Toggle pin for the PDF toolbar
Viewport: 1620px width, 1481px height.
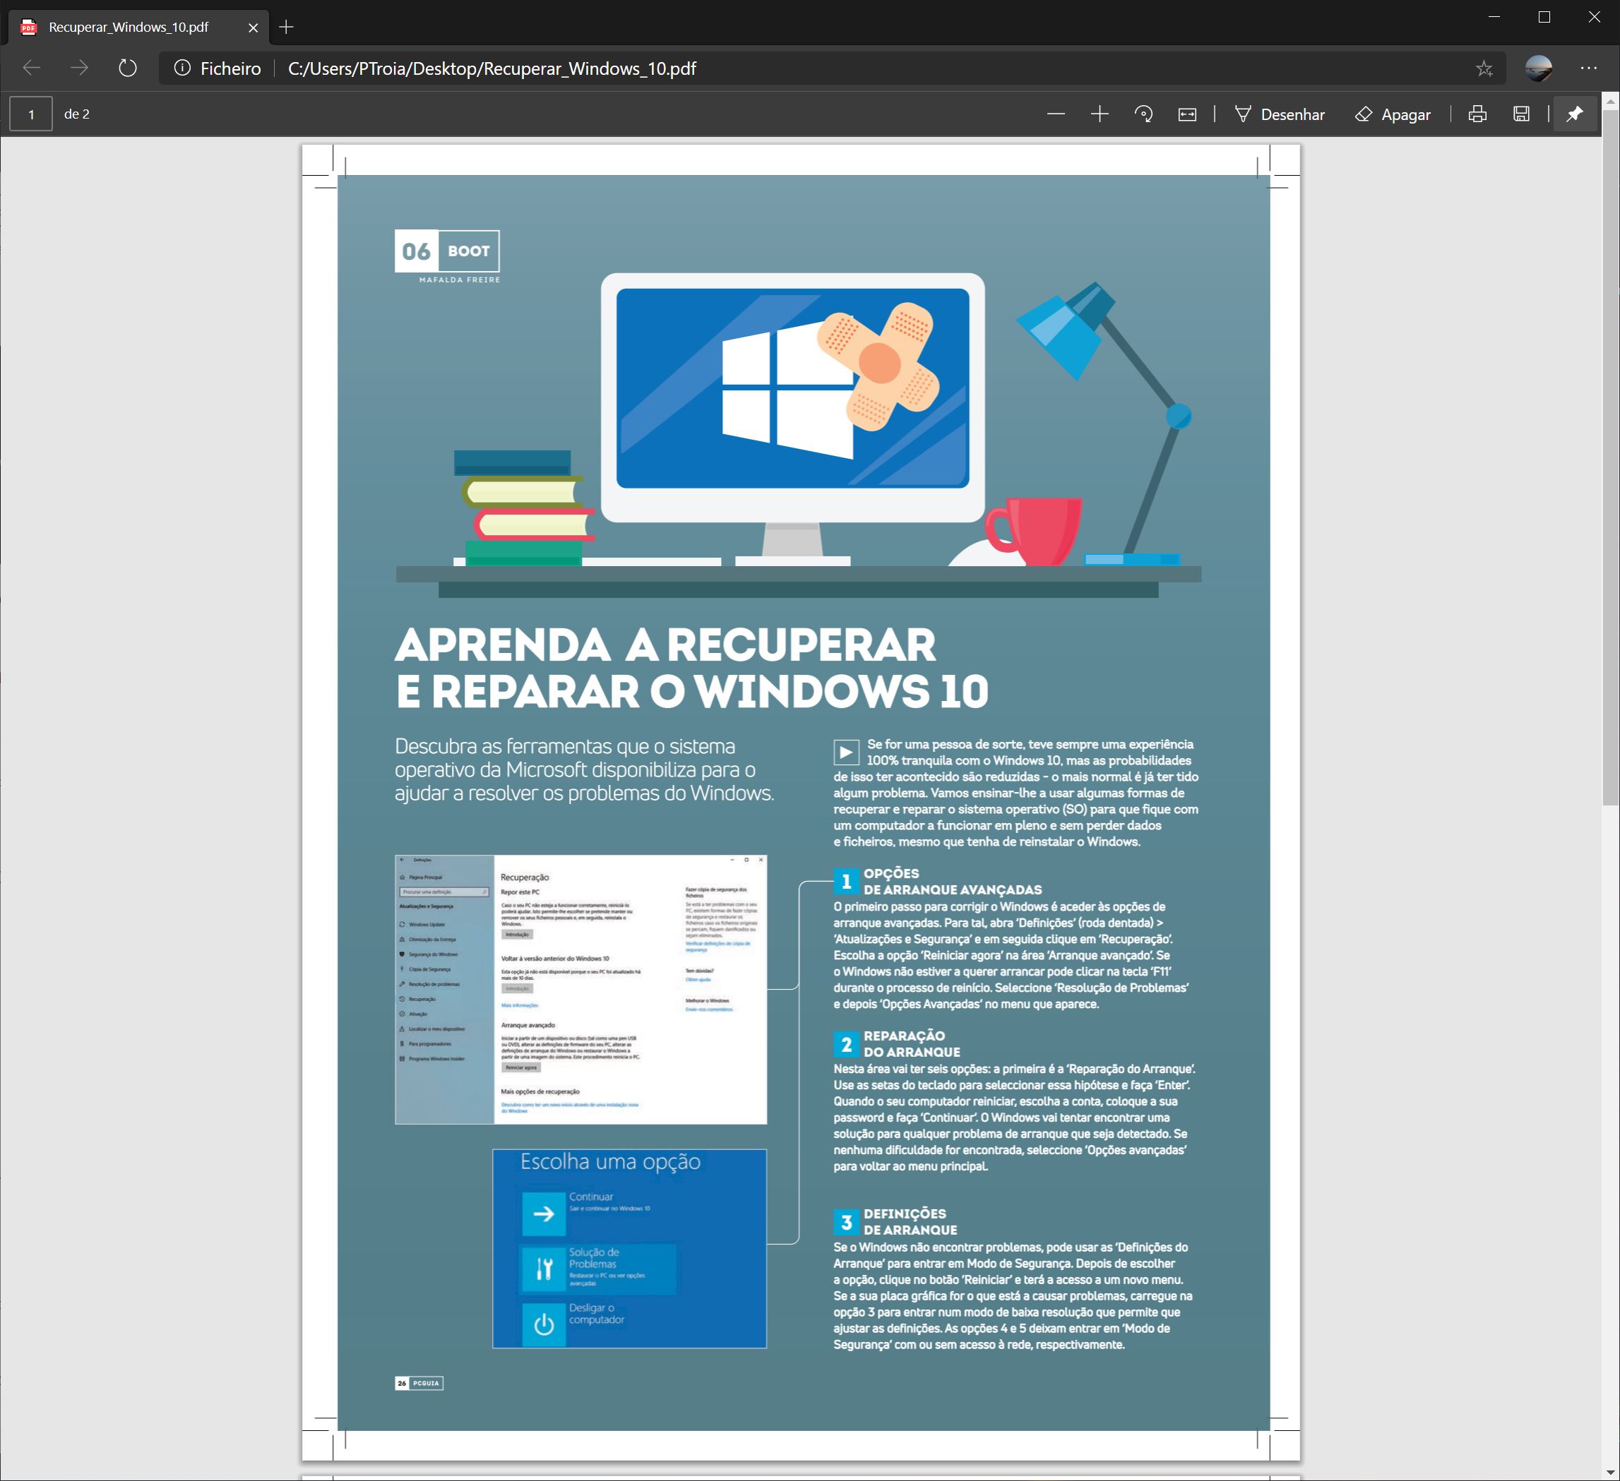[1574, 114]
